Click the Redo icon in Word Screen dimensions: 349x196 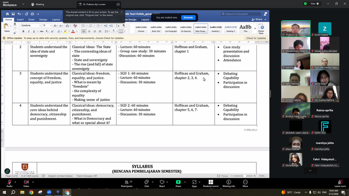click(x=27, y=14)
